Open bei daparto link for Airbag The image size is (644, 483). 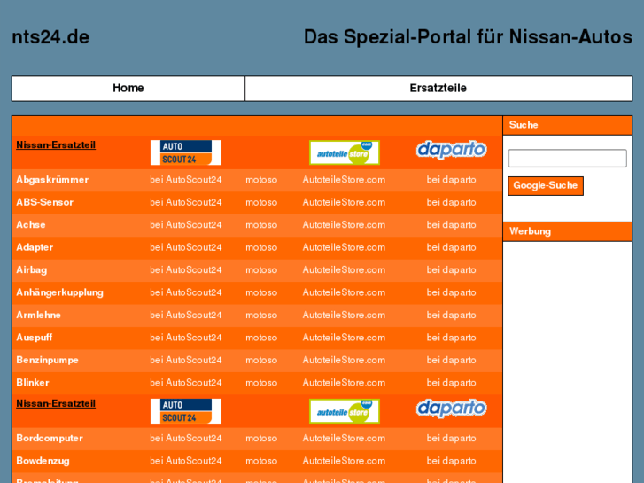(x=452, y=270)
